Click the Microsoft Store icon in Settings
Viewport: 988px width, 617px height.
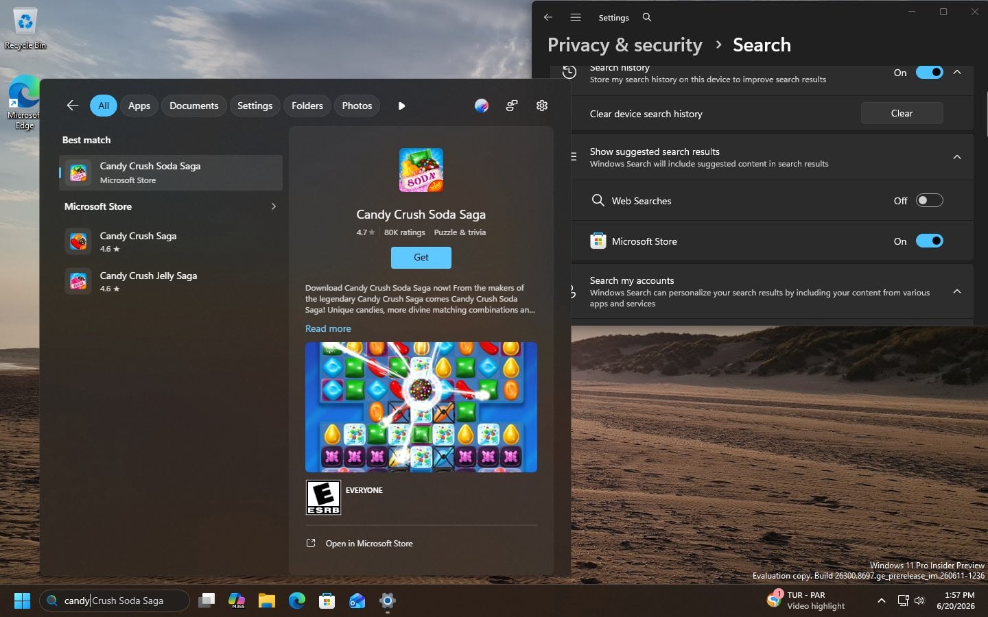(x=598, y=241)
